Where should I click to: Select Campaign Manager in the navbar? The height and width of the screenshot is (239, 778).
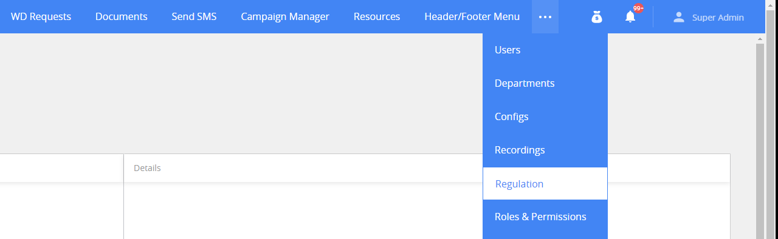(x=285, y=16)
